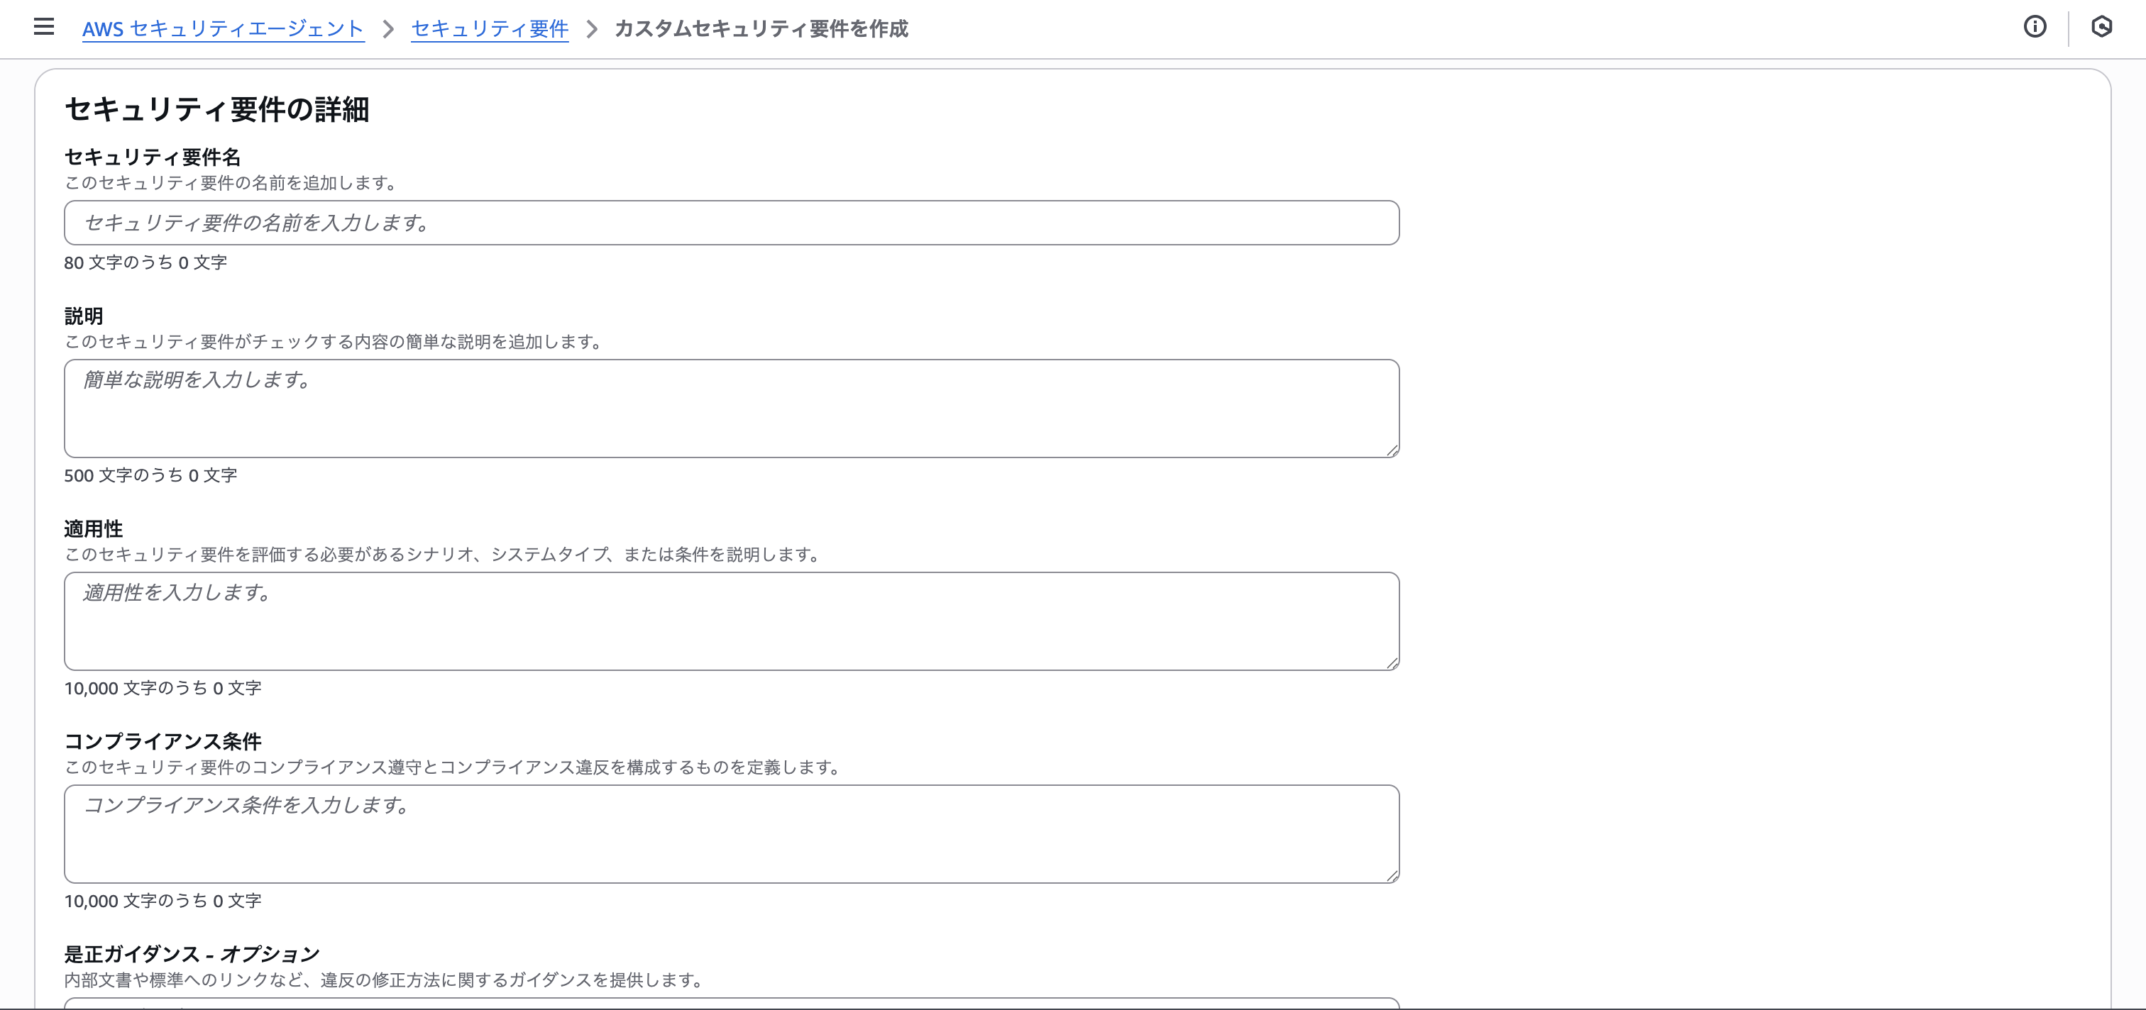Navigate to the セキュリティ要件 breadcrumb link
Viewport: 2146px width, 1010px height.
click(x=489, y=29)
